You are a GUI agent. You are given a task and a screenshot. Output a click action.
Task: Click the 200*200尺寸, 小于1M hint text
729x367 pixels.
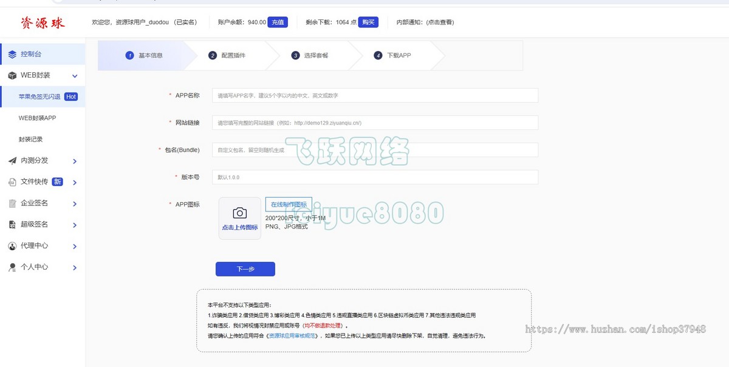(x=296, y=218)
